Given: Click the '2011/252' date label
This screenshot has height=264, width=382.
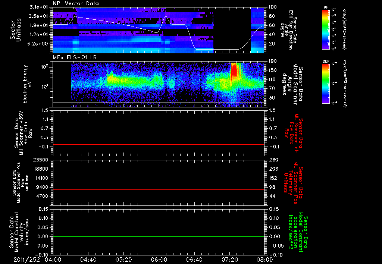Looking at the screenshot, I should (26, 260).
